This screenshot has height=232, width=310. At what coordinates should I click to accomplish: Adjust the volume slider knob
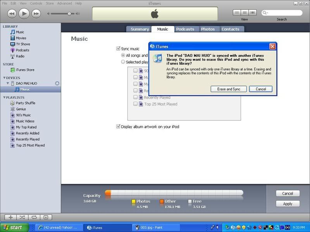point(69,14)
